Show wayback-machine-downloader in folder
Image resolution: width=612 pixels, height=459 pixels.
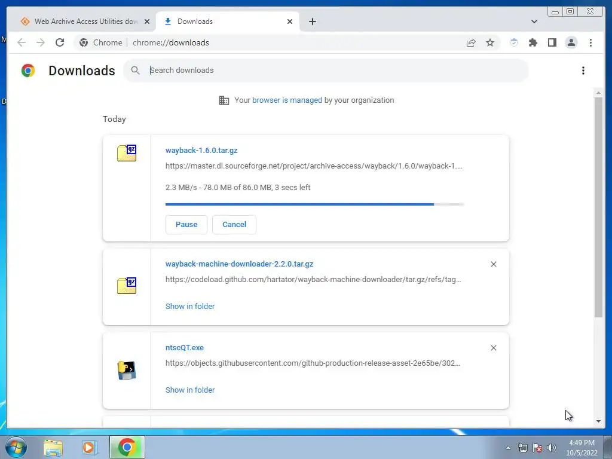pos(190,307)
